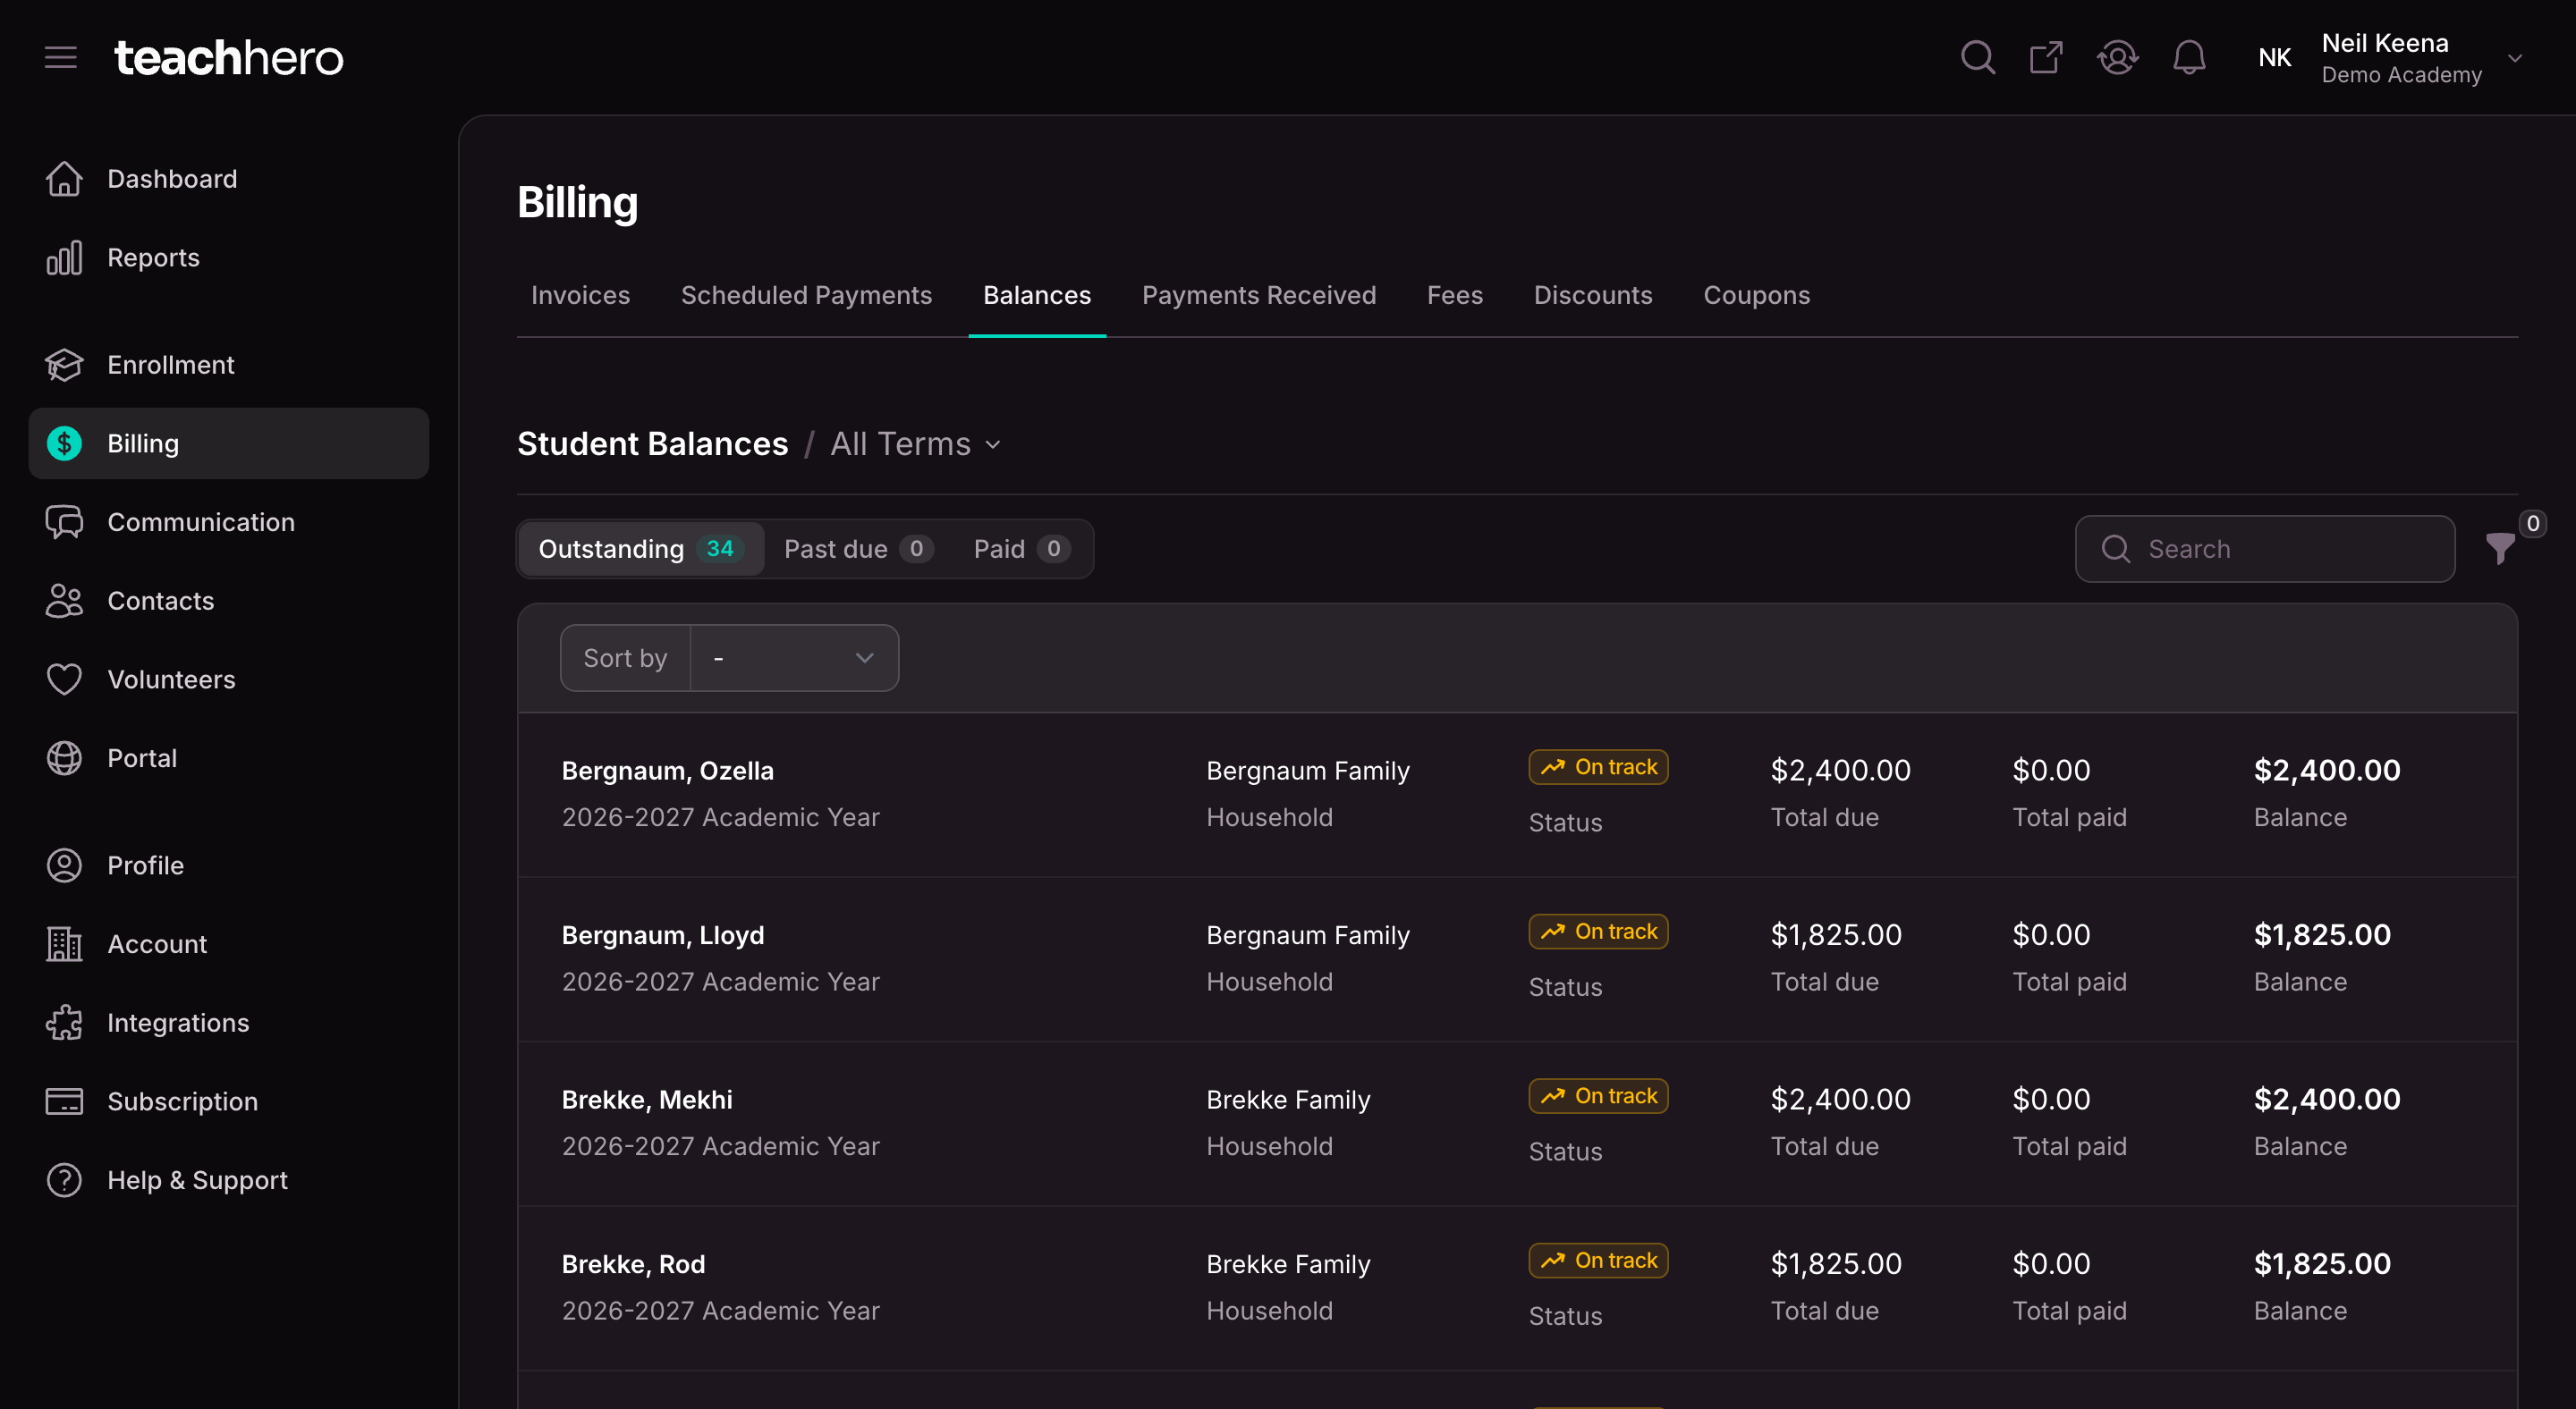Show Past due balances filter

(x=858, y=549)
